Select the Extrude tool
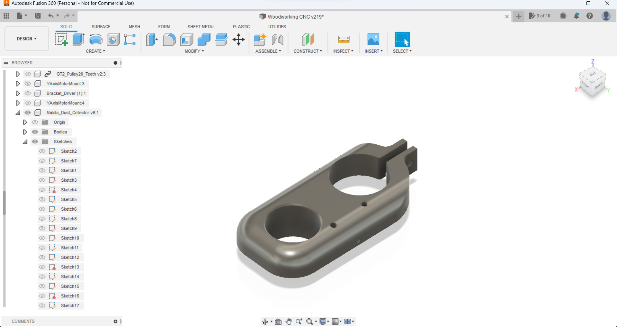 (x=78, y=40)
